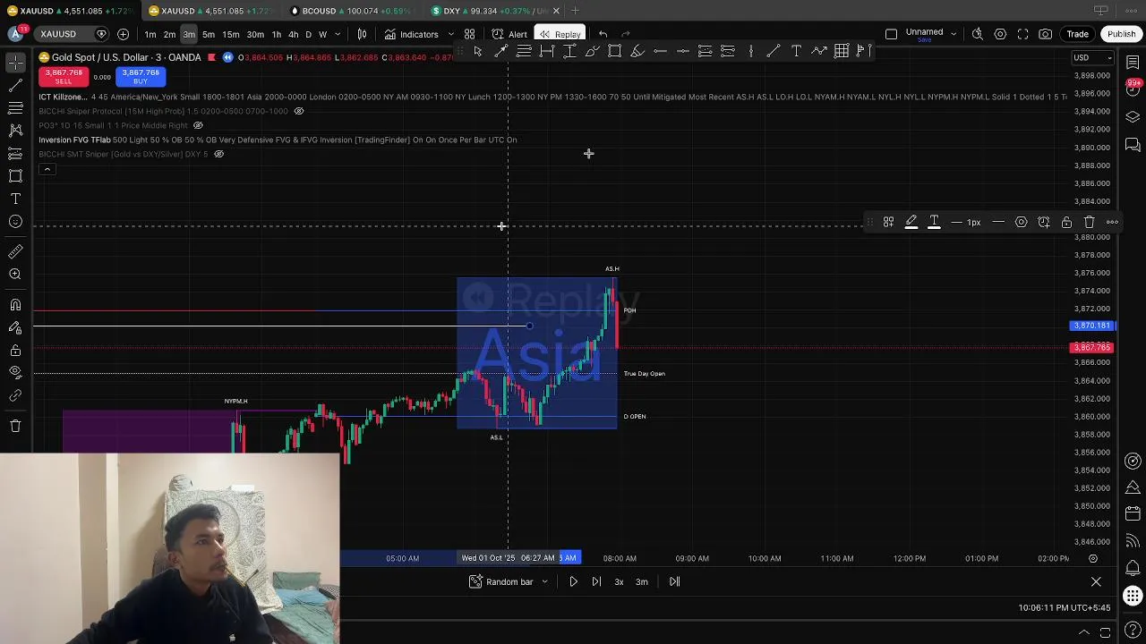Step replay forward one bar
This screenshot has width=1146, height=644.
[596, 582]
